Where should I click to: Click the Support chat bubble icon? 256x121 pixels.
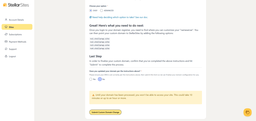6,49
